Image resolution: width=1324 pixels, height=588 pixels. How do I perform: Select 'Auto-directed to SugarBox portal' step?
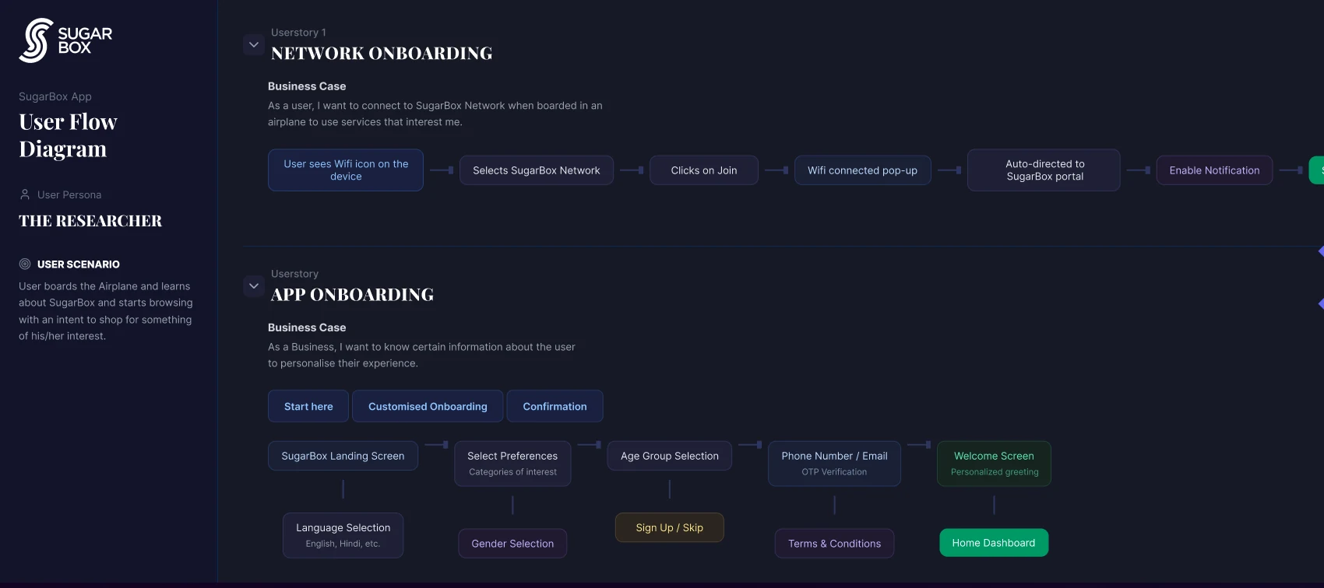[x=1044, y=170]
